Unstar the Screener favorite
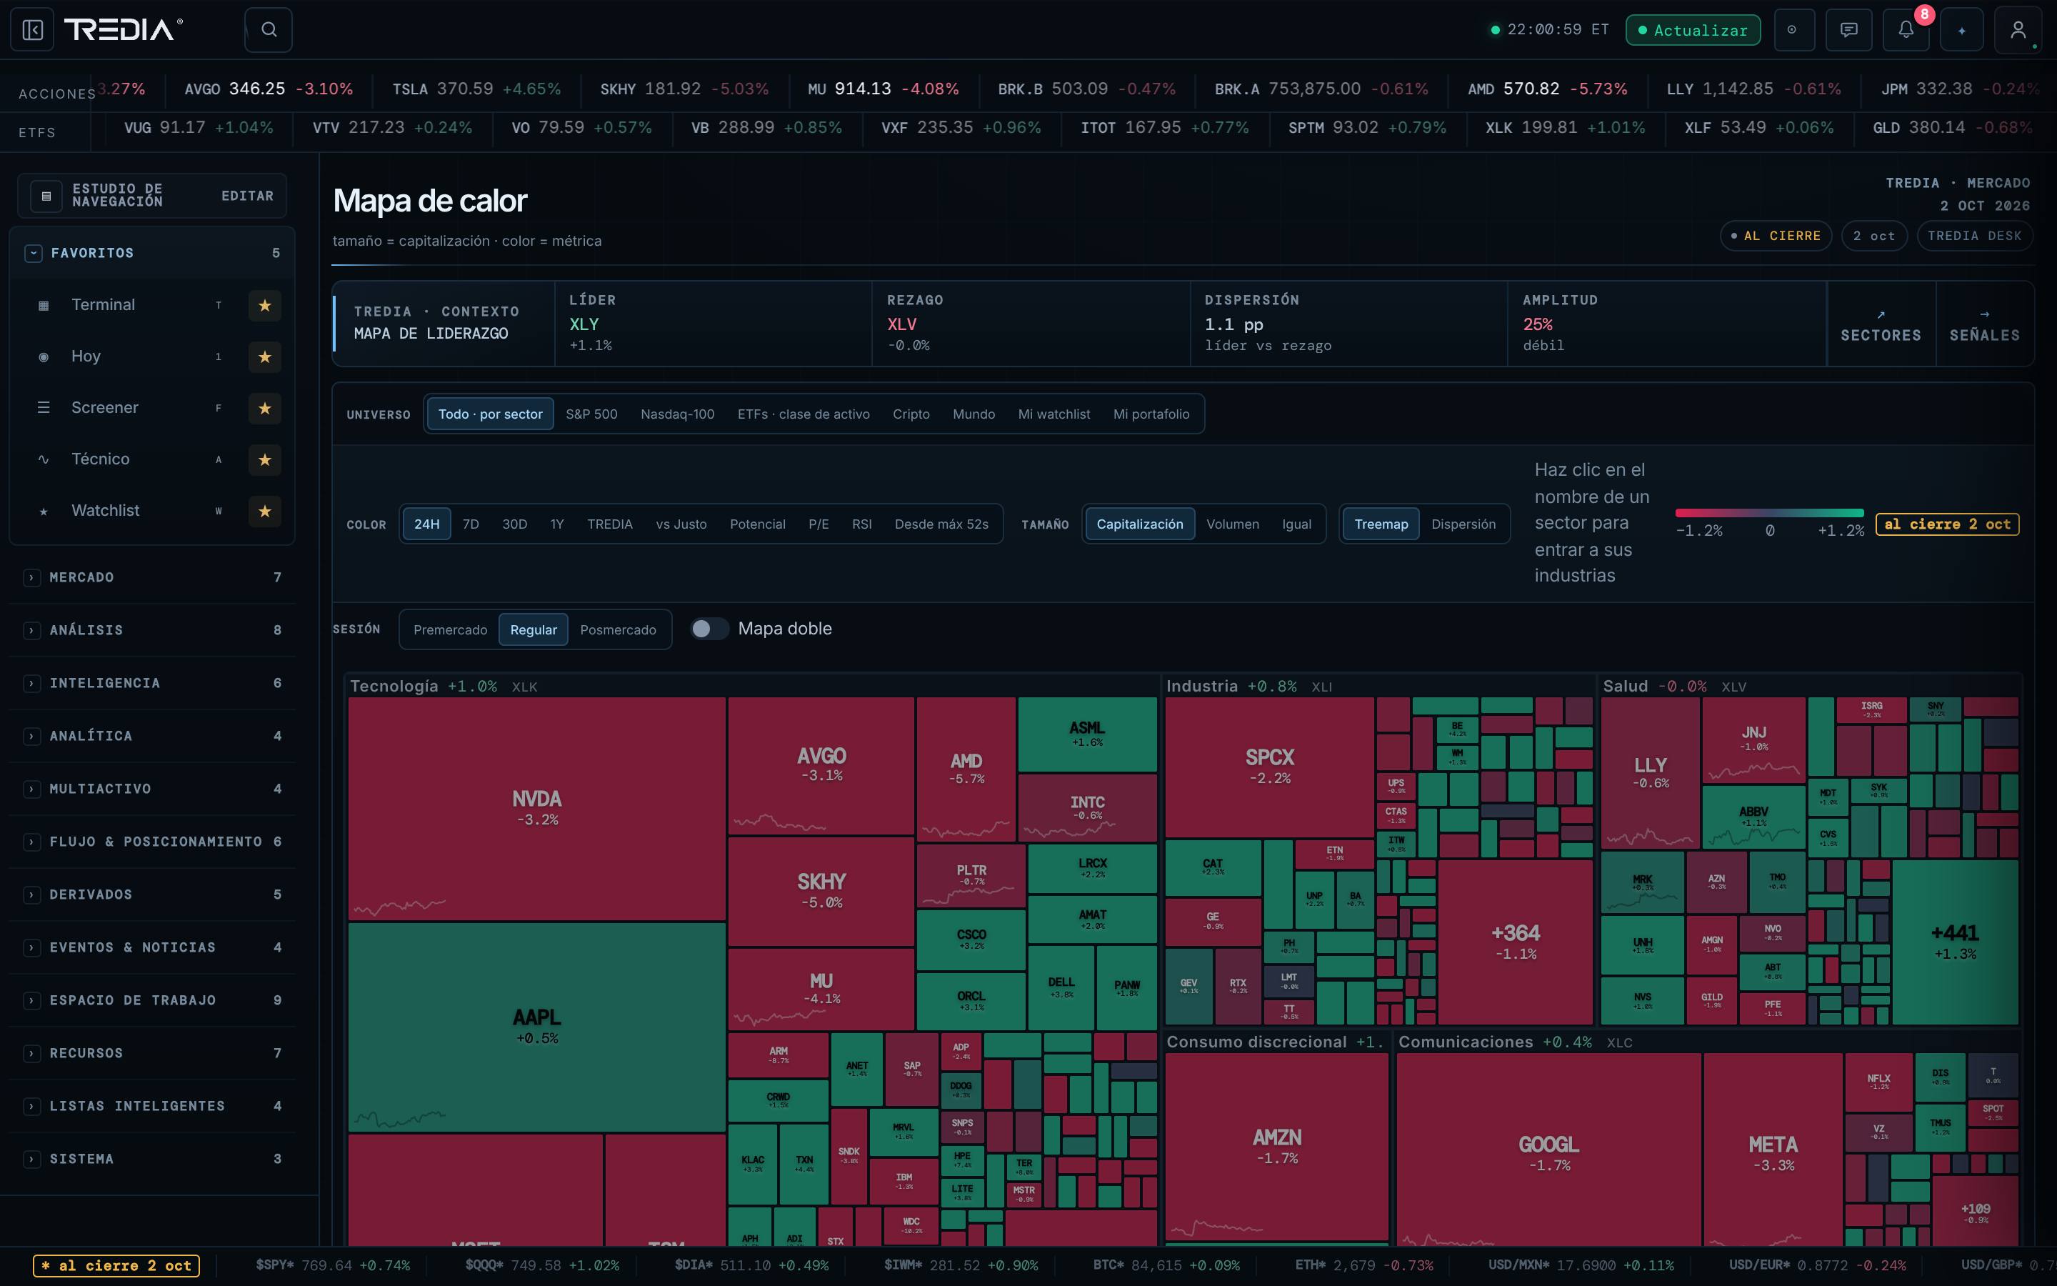 264,408
